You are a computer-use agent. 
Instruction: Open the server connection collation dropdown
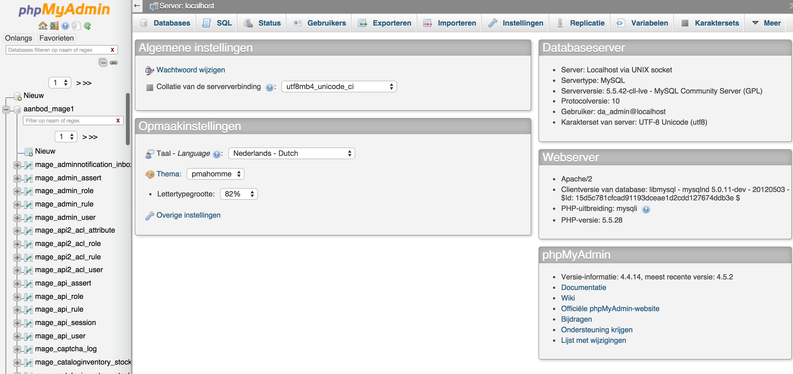pos(339,87)
